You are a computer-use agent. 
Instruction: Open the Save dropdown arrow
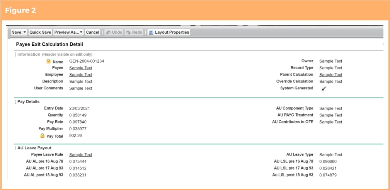pos(25,33)
